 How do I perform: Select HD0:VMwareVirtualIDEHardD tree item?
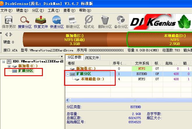(38, 61)
